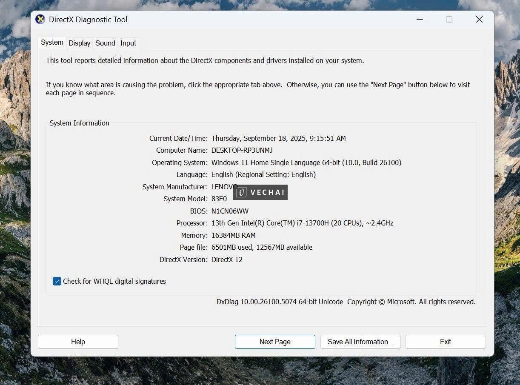
Task: Click the i7-13700H processor value
Action: tap(302, 223)
